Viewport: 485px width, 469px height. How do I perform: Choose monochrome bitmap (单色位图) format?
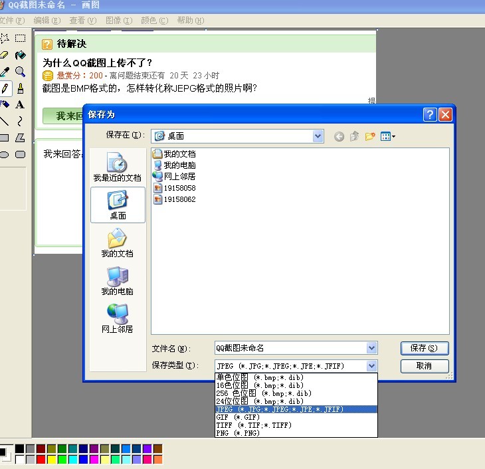pyautogui.click(x=296, y=377)
